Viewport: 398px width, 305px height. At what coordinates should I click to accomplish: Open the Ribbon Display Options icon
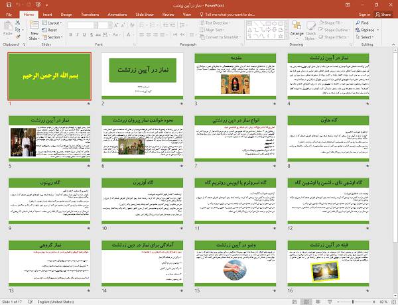348,5
